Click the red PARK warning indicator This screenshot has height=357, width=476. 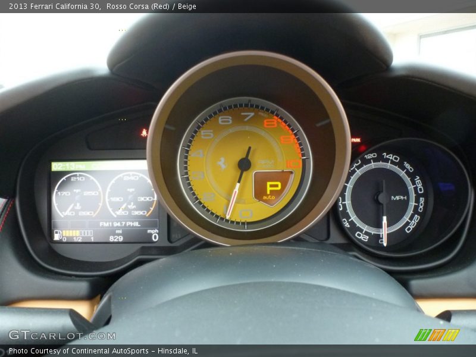coord(356,140)
